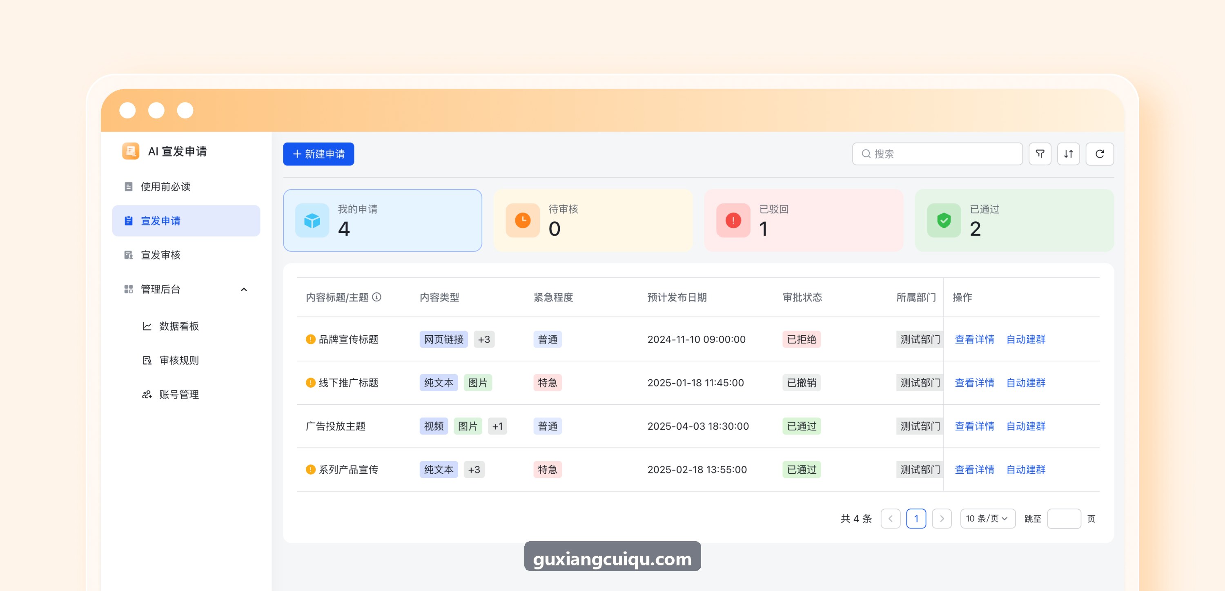
Task: Click the sort order icon button
Action: (x=1068, y=154)
